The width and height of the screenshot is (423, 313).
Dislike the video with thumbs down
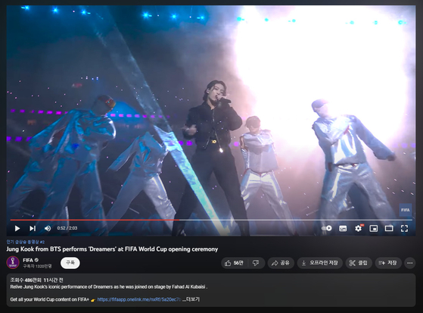[256, 263]
